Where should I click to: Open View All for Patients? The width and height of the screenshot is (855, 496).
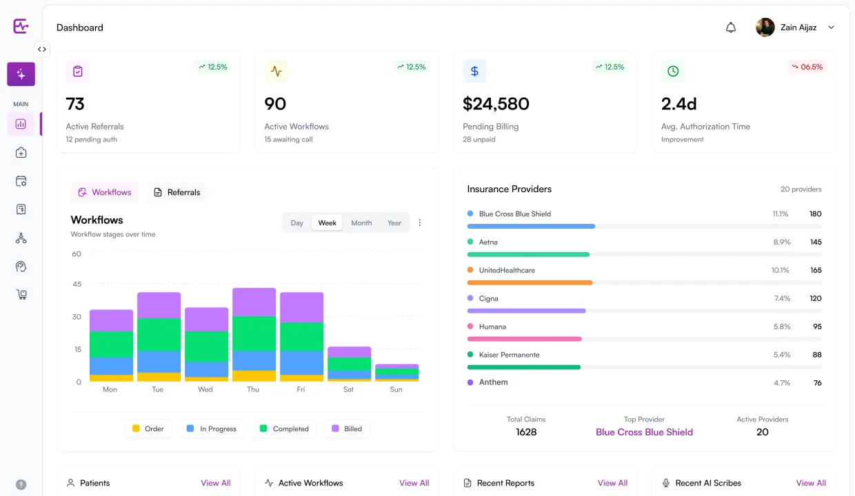tap(216, 483)
